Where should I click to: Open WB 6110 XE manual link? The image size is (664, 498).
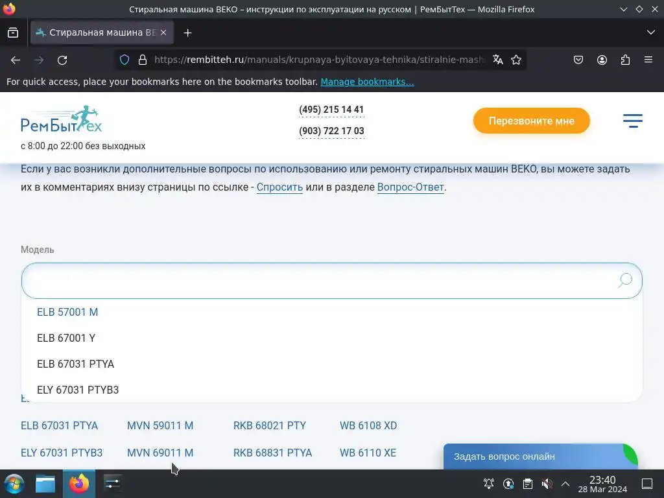368,453
